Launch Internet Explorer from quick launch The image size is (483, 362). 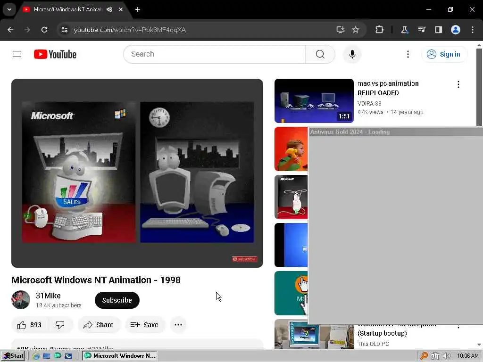point(36,356)
